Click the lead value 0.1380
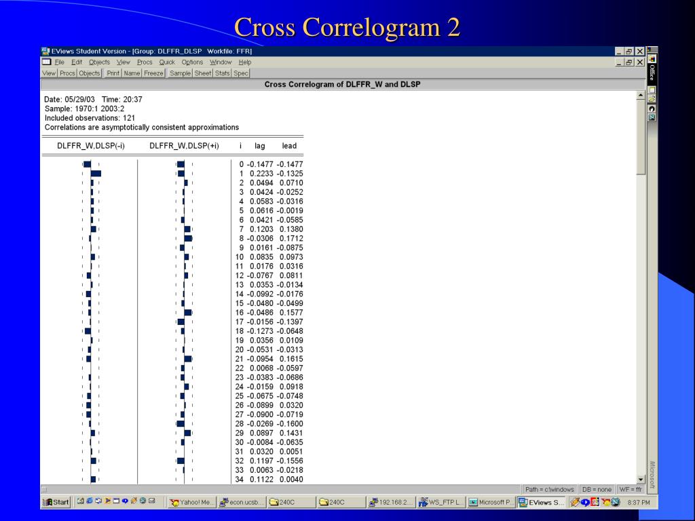This screenshot has width=695, height=521. click(291, 229)
